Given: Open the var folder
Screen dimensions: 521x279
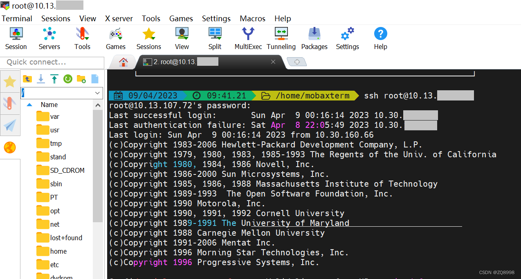Looking at the screenshot, I should coord(52,116).
